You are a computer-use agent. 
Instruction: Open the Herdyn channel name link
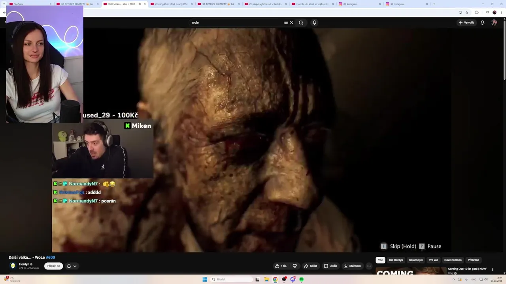24,264
